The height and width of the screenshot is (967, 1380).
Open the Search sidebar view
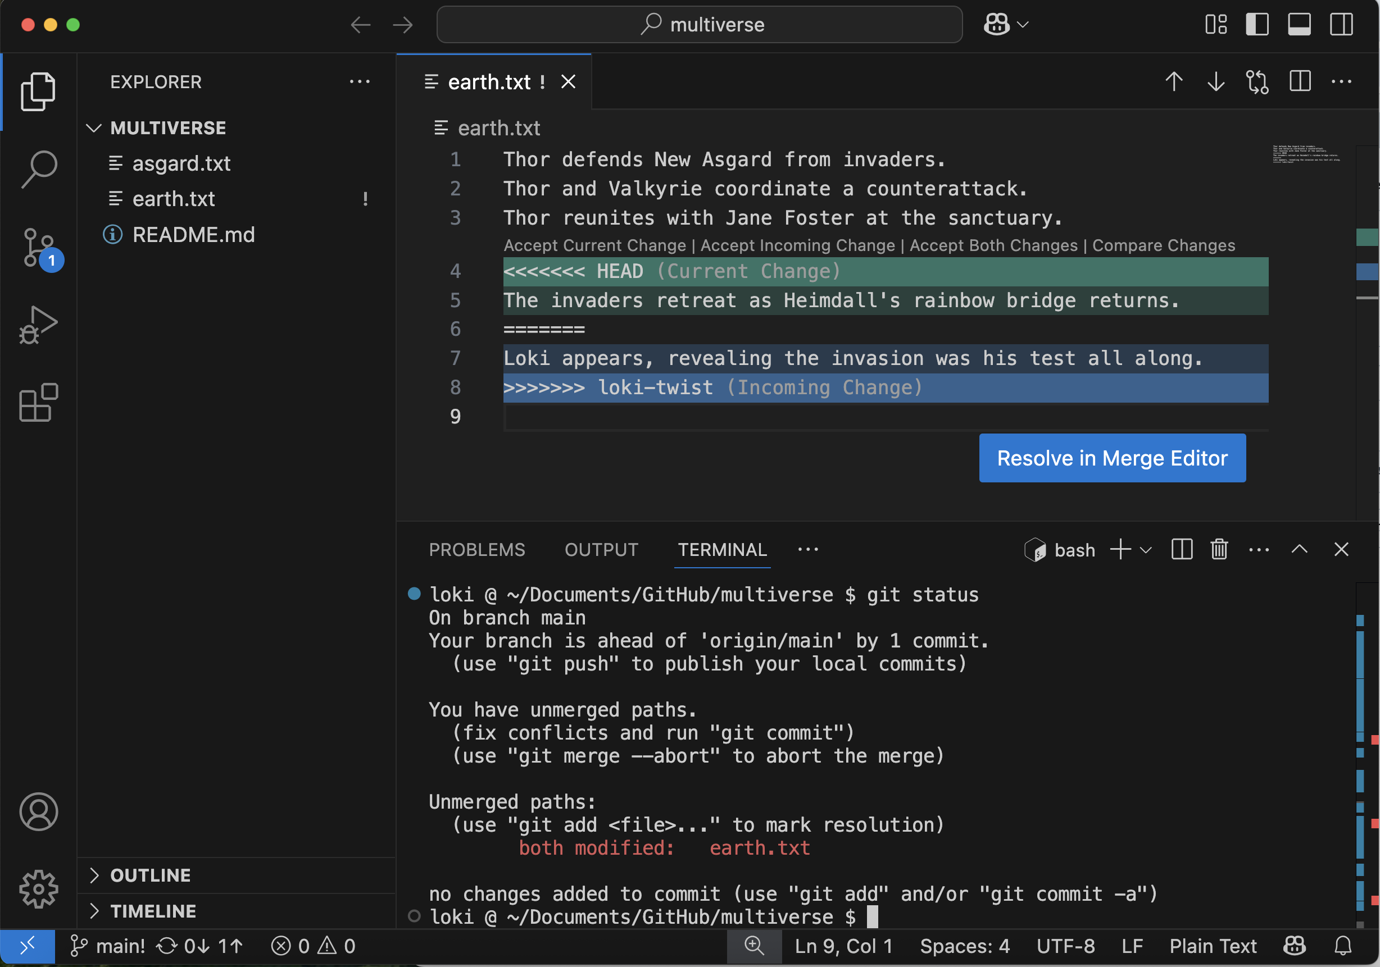pos(38,169)
